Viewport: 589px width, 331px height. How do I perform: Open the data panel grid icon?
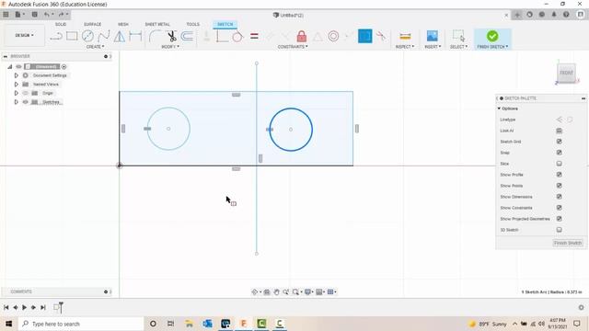click(6, 15)
